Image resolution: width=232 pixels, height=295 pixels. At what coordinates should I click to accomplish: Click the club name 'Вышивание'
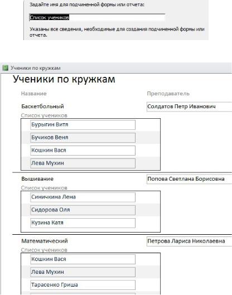point(37,179)
